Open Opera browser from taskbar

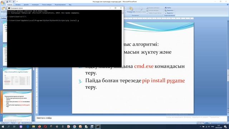[x=45, y=126]
